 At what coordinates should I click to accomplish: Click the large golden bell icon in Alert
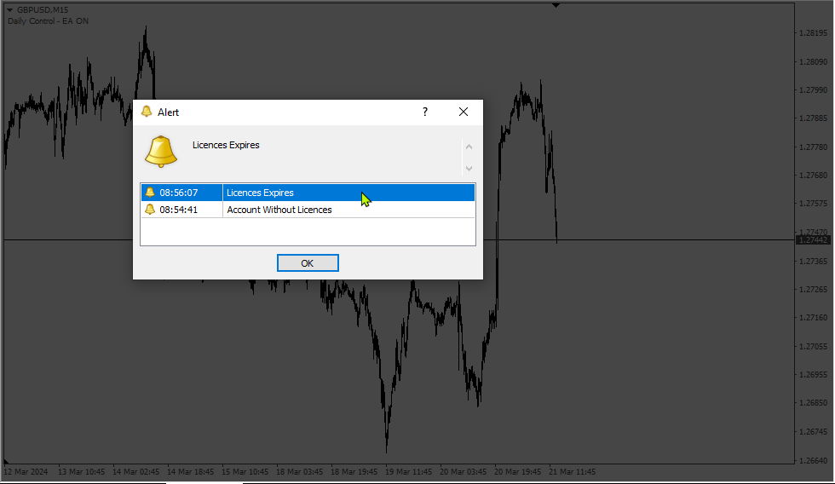coord(161,151)
